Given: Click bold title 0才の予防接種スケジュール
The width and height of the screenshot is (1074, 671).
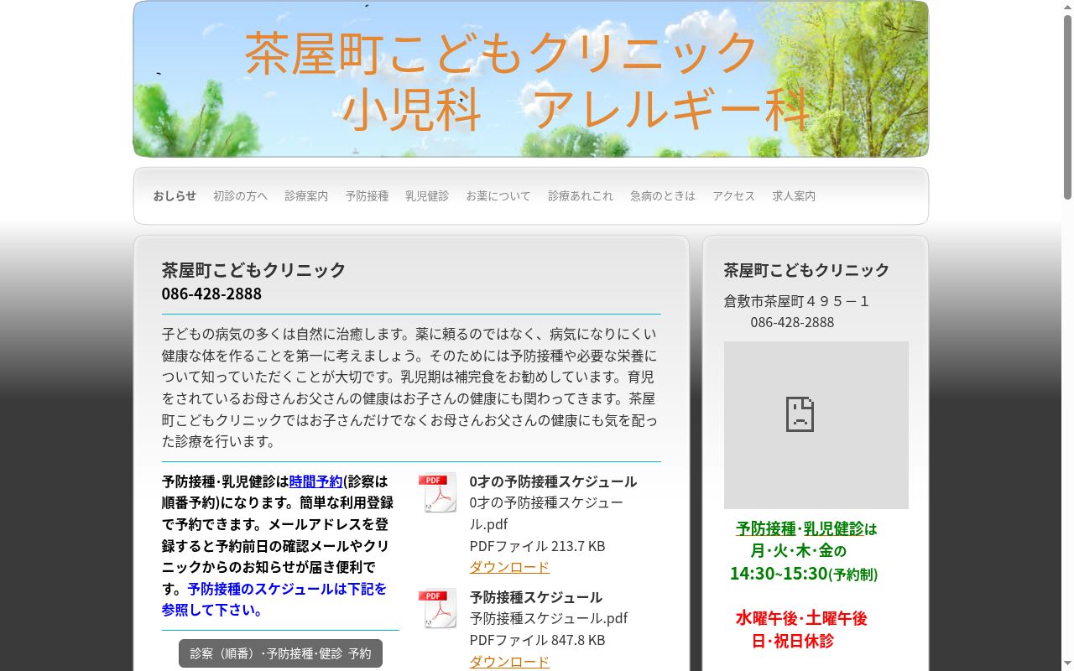Looking at the screenshot, I should (553, 481).
